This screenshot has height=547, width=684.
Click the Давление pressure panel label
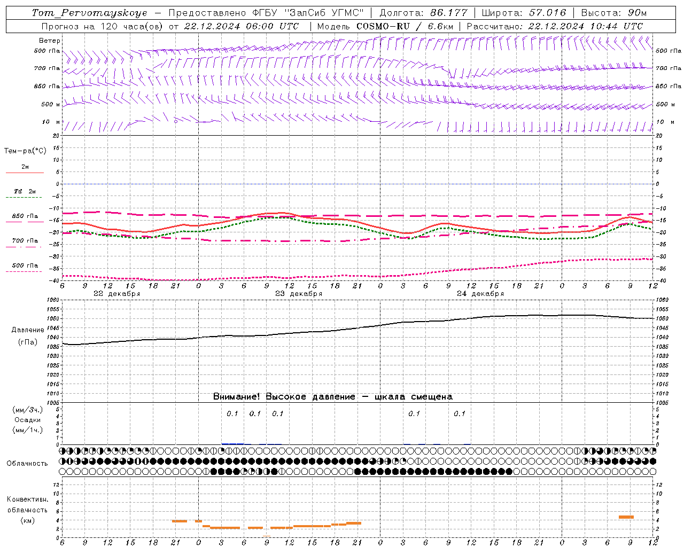(28, 330)
